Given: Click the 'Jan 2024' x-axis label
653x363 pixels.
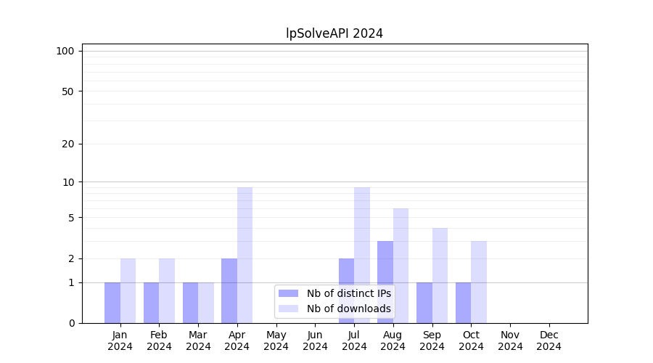Looking at the screenshot, I should (120, 340).
